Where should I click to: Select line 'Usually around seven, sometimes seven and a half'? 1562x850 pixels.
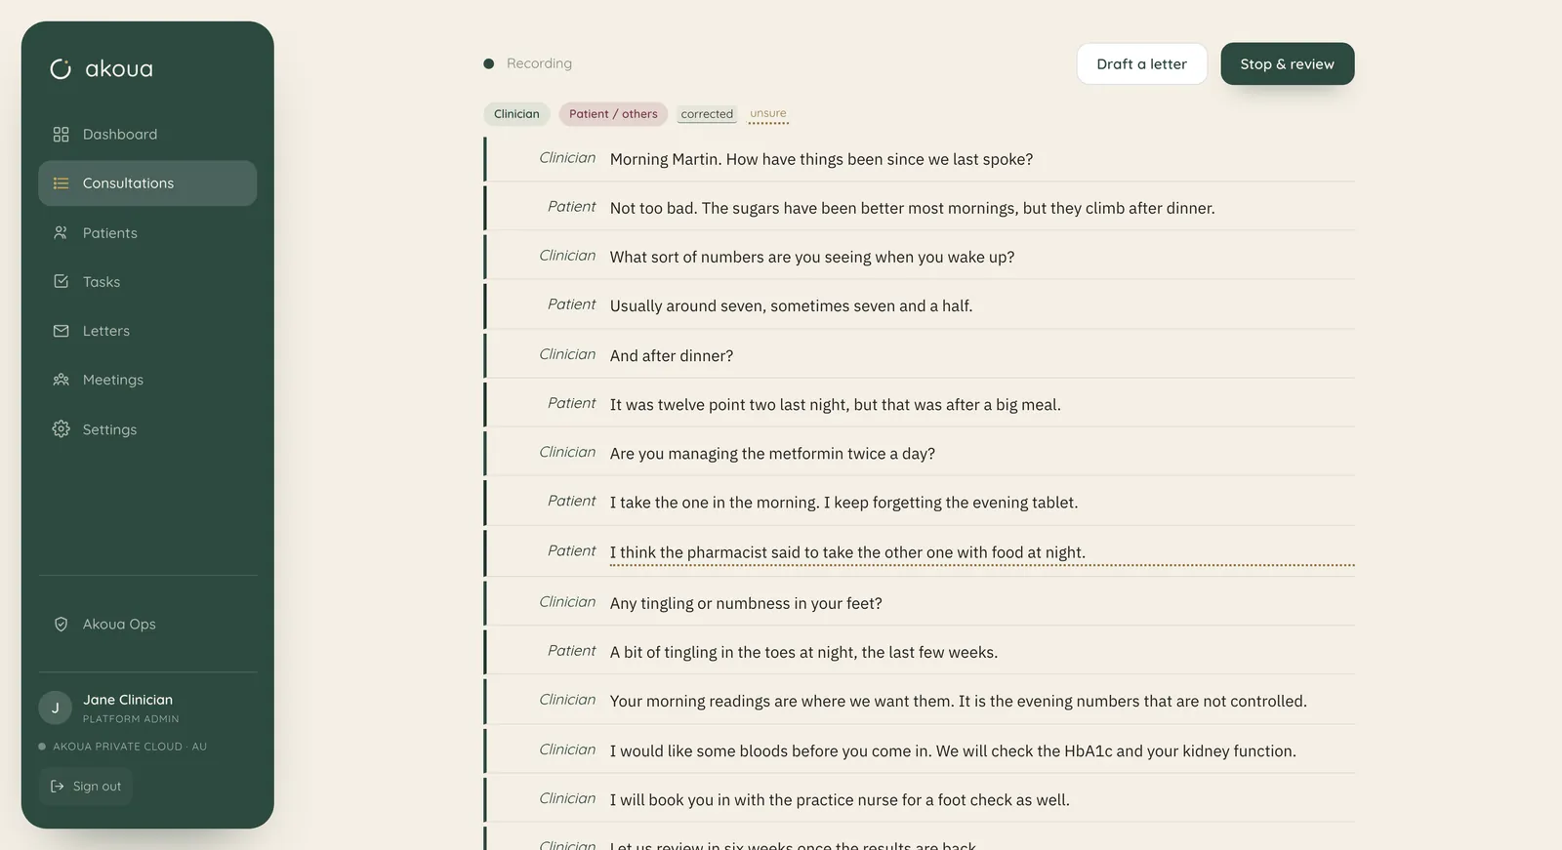tap(920, 305)
